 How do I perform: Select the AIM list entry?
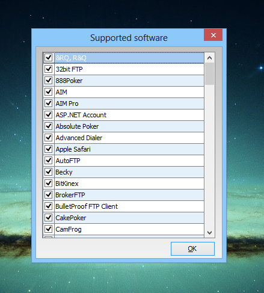[129, 92]
